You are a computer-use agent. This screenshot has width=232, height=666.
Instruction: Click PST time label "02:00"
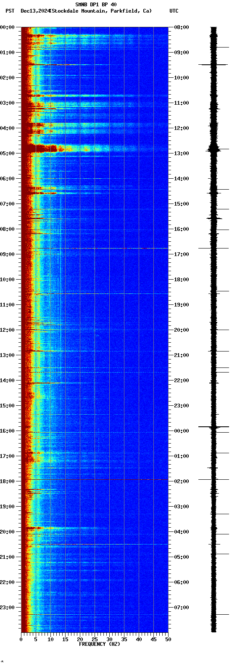click(x=7, y=78)
